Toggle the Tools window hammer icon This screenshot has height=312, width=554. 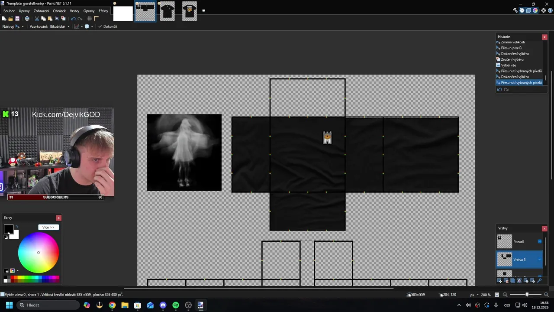(515, 10)
